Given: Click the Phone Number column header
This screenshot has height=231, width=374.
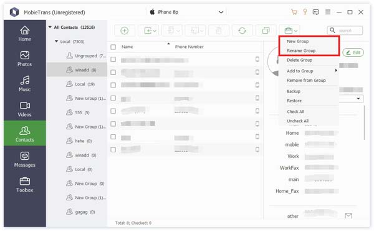Looking at the screenshot, I should 189,47.
